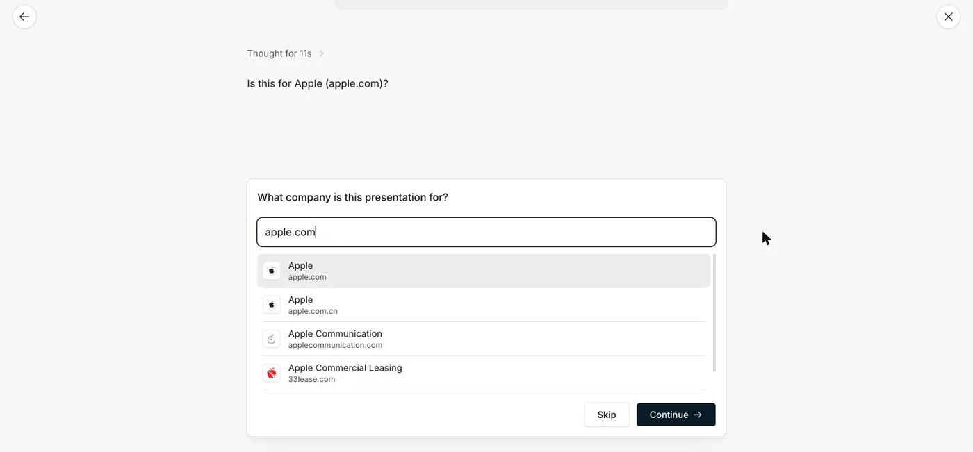Click "Is this for Apple (apple.com)?" message
Image resolution: width=973 pixels, height=452 pixels.
tap(318, 83)
